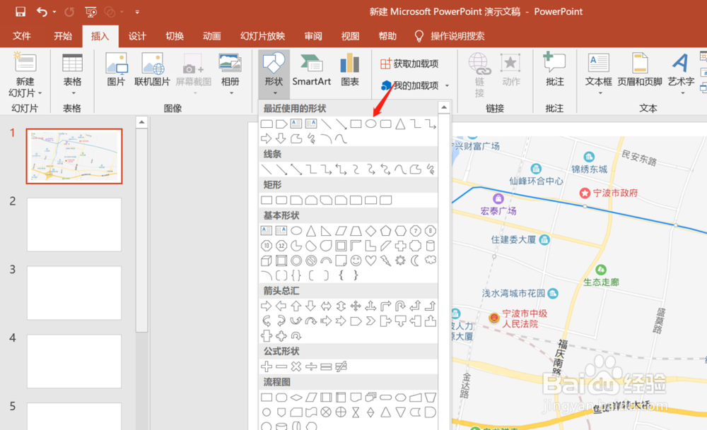Screen dimensions: 707x430
Task: Expand the undo history dropdown arrow
Action: coord(54,12)
